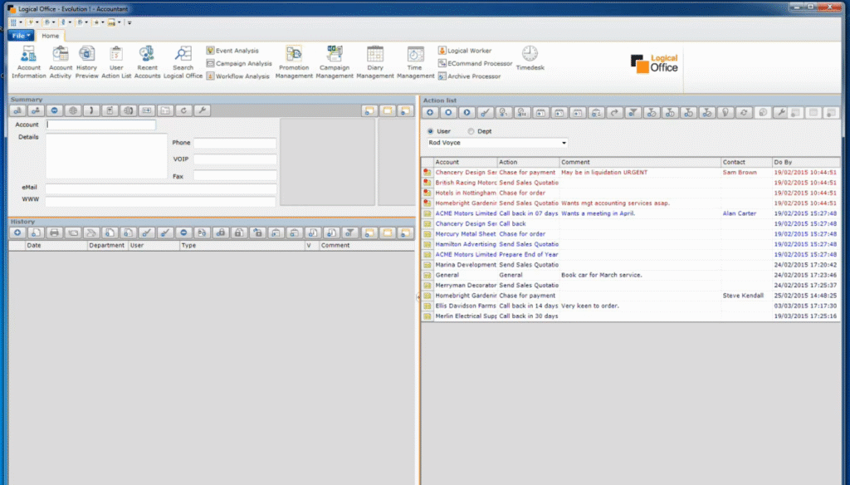Expand the Rod Voyce user dropdown
This screenshot has height=485, width=850.
pos(564,143)
